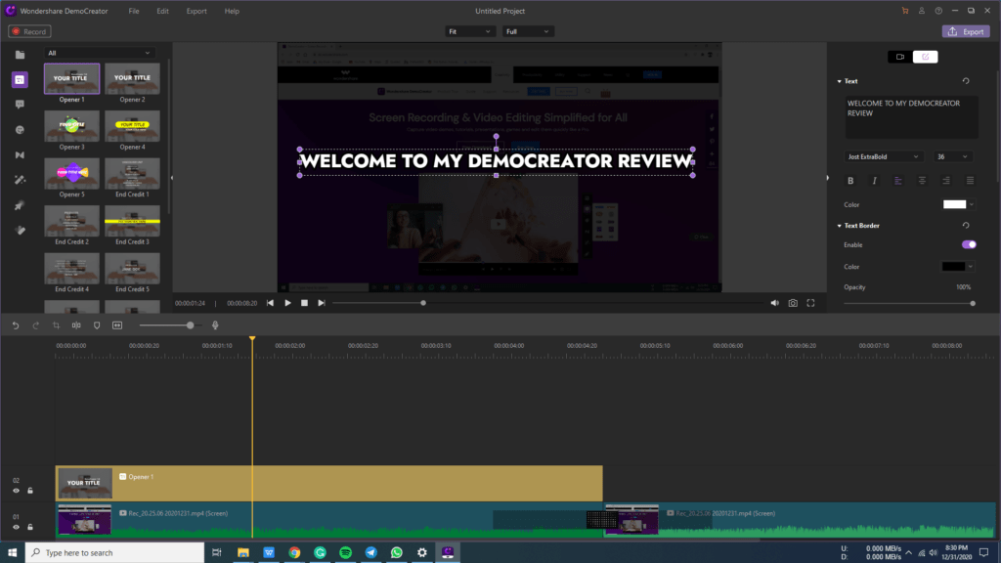Screen dimensions: 1001x563
Task: Open the transitions sidebar icon
Action: click(20, 155)
